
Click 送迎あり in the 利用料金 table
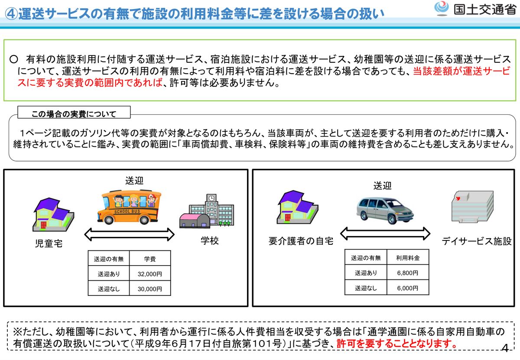(366, 272)
